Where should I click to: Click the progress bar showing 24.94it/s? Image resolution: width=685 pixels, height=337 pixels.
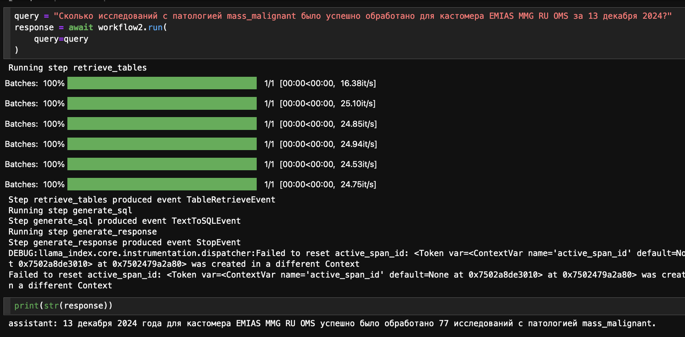pos(162,144)
